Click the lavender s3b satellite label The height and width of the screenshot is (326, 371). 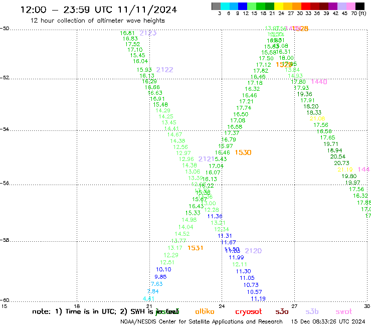312,311
